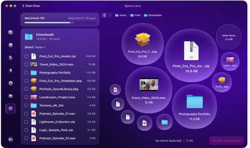Click the Review and Remove button
Viewport: 250px width, 148px height.
[x=227, y=141]
